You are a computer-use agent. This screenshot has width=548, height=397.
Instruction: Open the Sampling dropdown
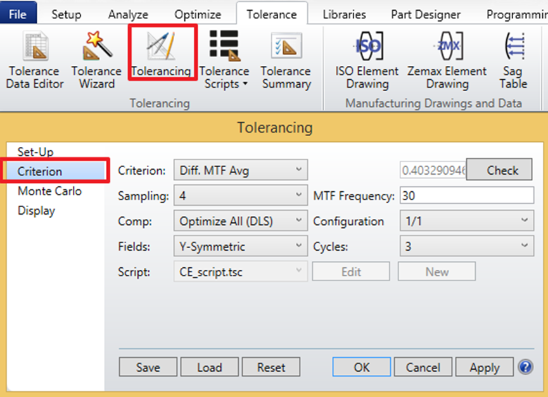239,196
